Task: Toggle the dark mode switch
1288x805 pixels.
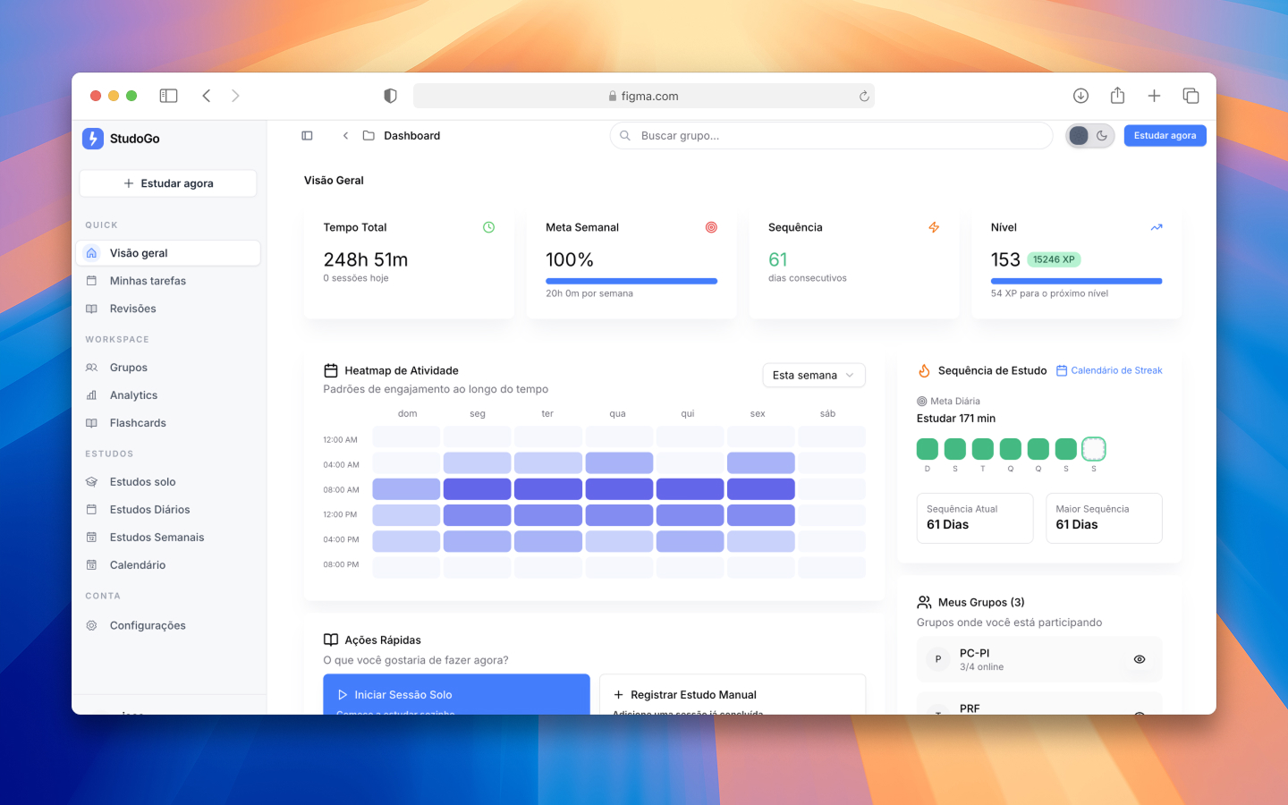Action: [x=1089, y=136]
